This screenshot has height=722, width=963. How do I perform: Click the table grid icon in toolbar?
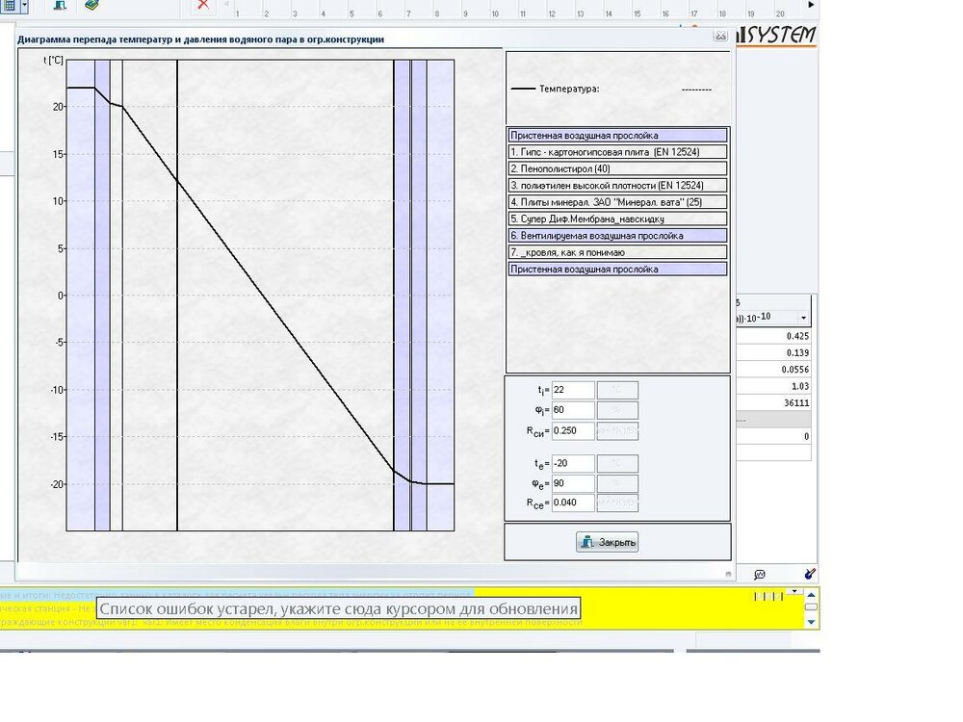point(8,5)
